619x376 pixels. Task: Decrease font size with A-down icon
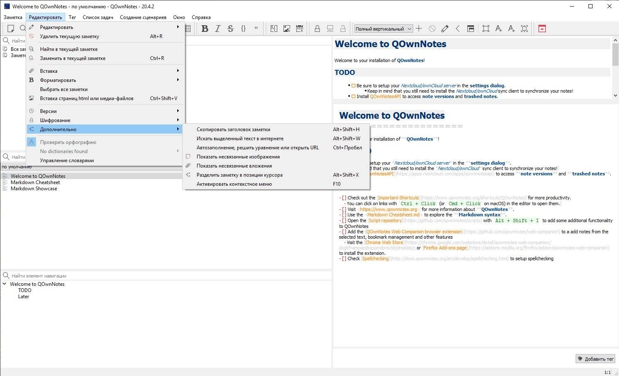[512, 29]
